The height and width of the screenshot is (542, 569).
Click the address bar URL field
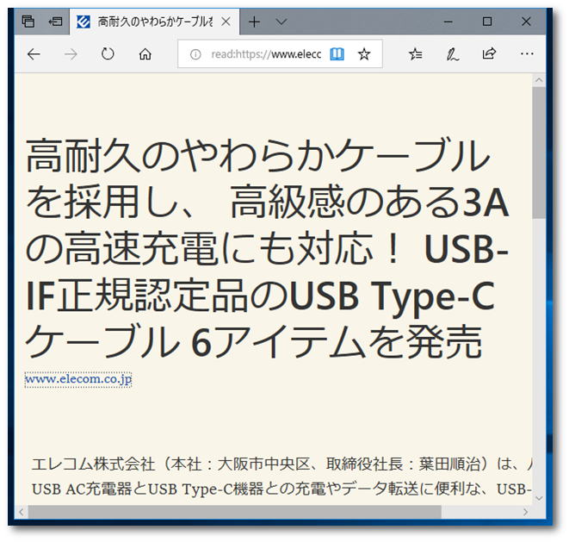[x=266, y=54]
